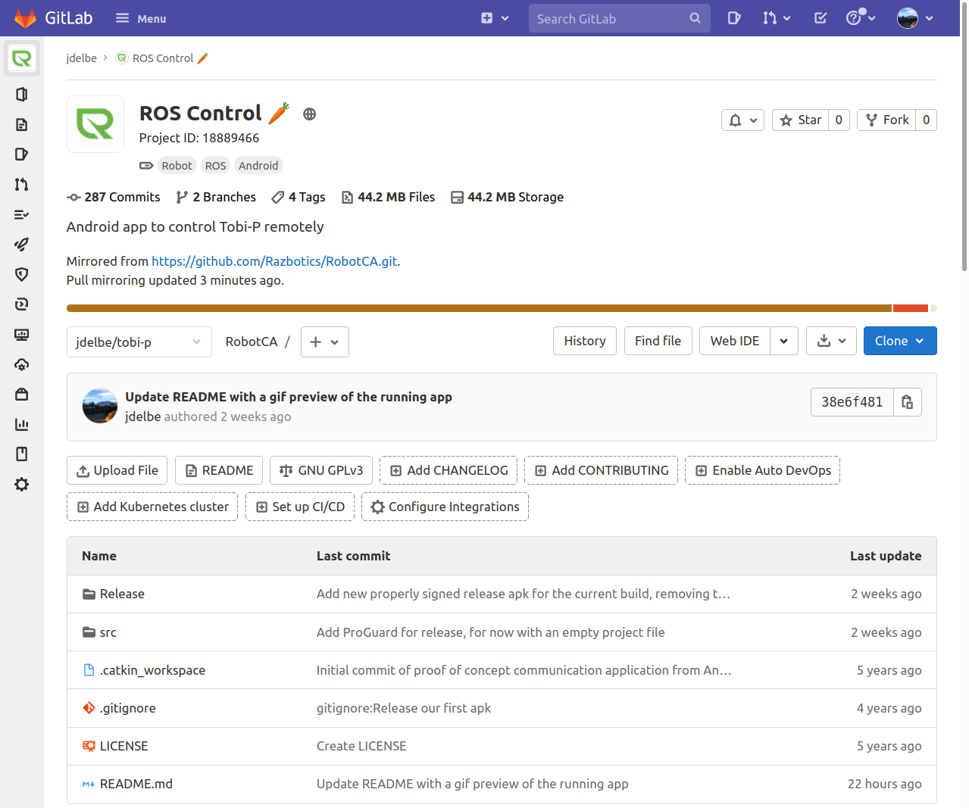This screenshot has height=808, width=969.
Task: Open the star count 0
Action: [x=839, y=120]
